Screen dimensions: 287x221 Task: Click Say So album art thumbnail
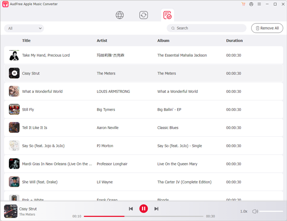14,146
